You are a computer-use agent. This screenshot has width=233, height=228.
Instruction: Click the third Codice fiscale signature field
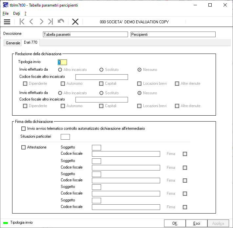click(x=126, y=181)
